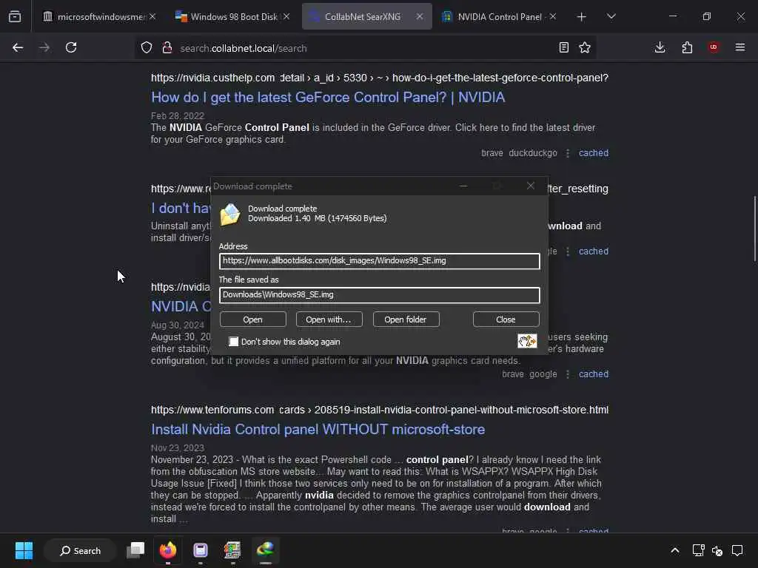Viewport: 758px width, 568px height.
Task: Click the purple app icon in taskbar
Action: pyautogui.click(x=200, y=550)
